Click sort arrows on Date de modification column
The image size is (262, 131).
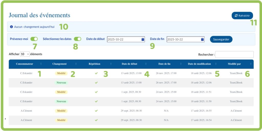tap(216, 64)
